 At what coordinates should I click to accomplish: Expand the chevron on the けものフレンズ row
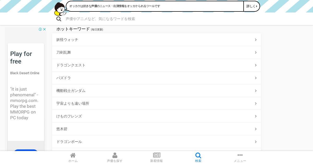pos(256,116)
